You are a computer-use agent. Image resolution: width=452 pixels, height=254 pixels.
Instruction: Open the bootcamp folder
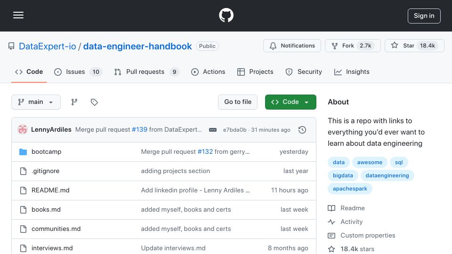click(x=47, y=152)
